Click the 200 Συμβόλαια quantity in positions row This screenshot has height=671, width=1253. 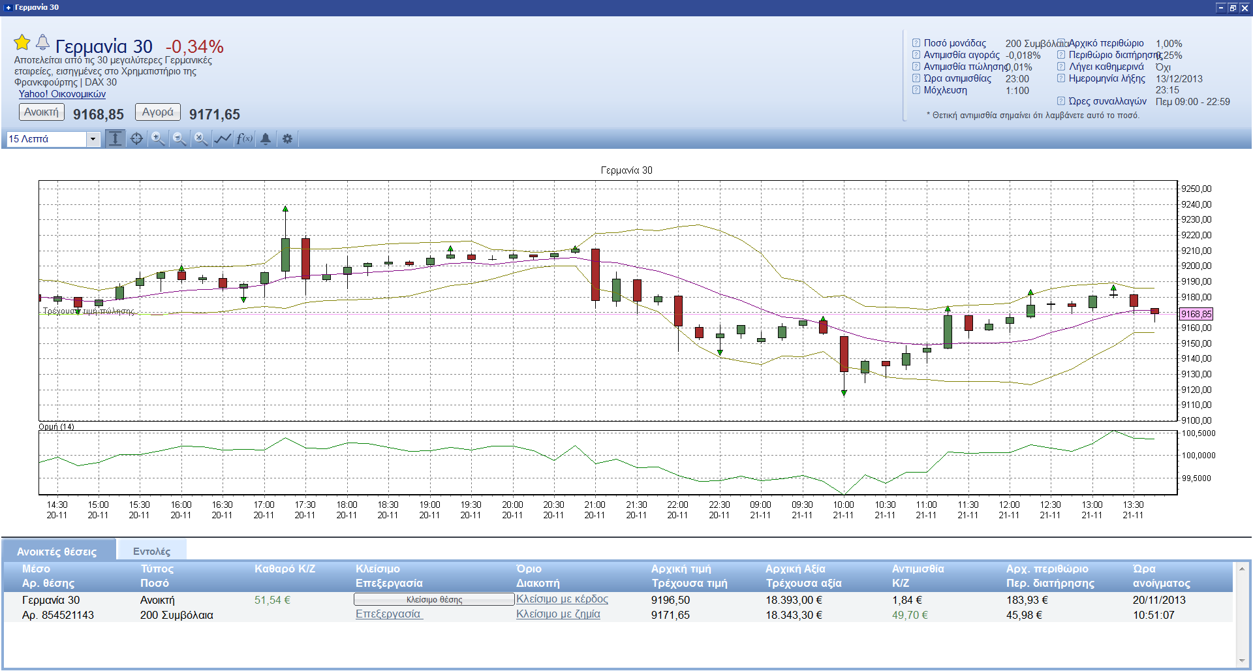pos(176,615)
